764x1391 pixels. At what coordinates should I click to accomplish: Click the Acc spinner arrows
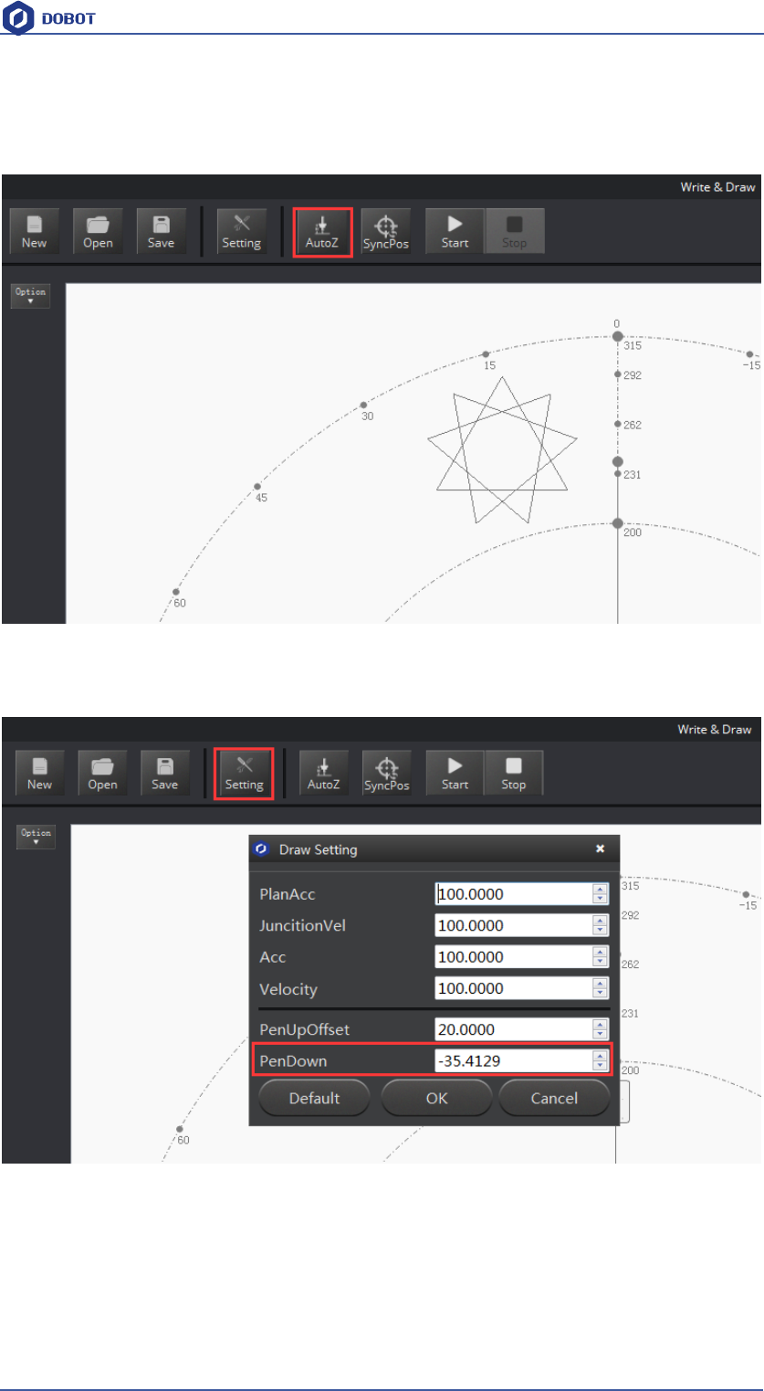pyautogui.click(x=601, y=957)
